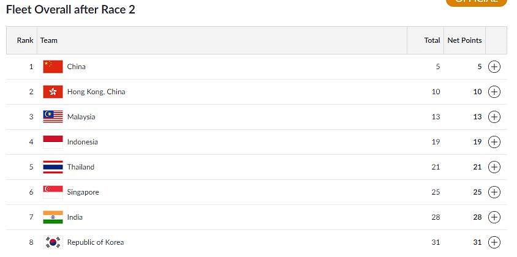Show Singapore's race details via plus icon
Viewport: 517px width, 257px height.
494,192
